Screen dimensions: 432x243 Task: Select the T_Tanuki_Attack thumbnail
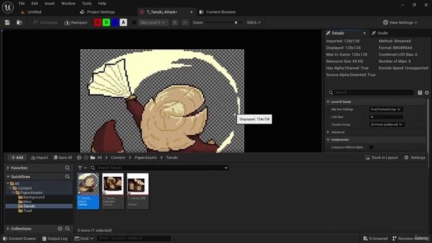[x=88, y=184]
